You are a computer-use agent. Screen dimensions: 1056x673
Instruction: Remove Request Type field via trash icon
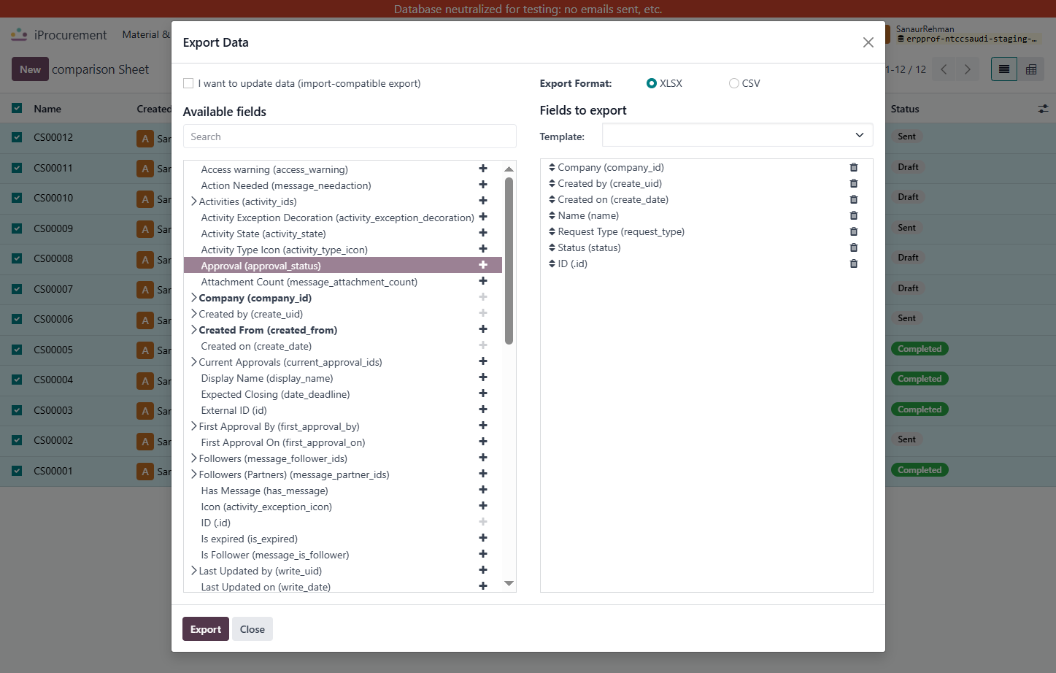coord(854,231)
